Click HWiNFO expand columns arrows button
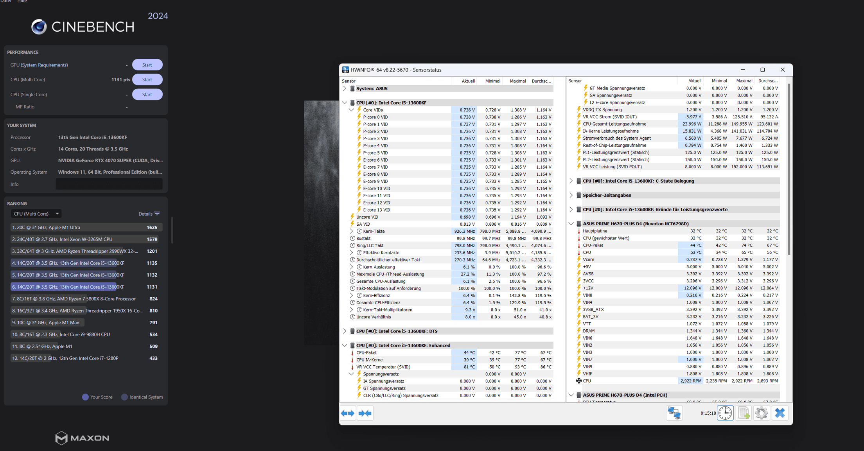This screenshot has width=864, height=451. click(x=348, y=413)
